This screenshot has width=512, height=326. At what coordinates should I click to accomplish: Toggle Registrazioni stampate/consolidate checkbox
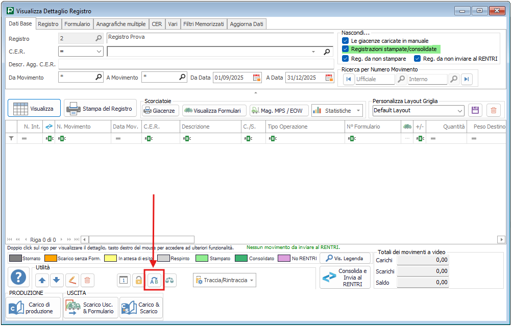pos(346,49)
